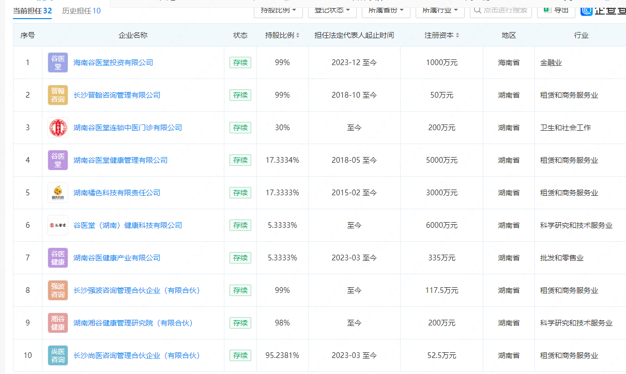Open the 所属省份 filter dropdown

click(x=386, y=10)
